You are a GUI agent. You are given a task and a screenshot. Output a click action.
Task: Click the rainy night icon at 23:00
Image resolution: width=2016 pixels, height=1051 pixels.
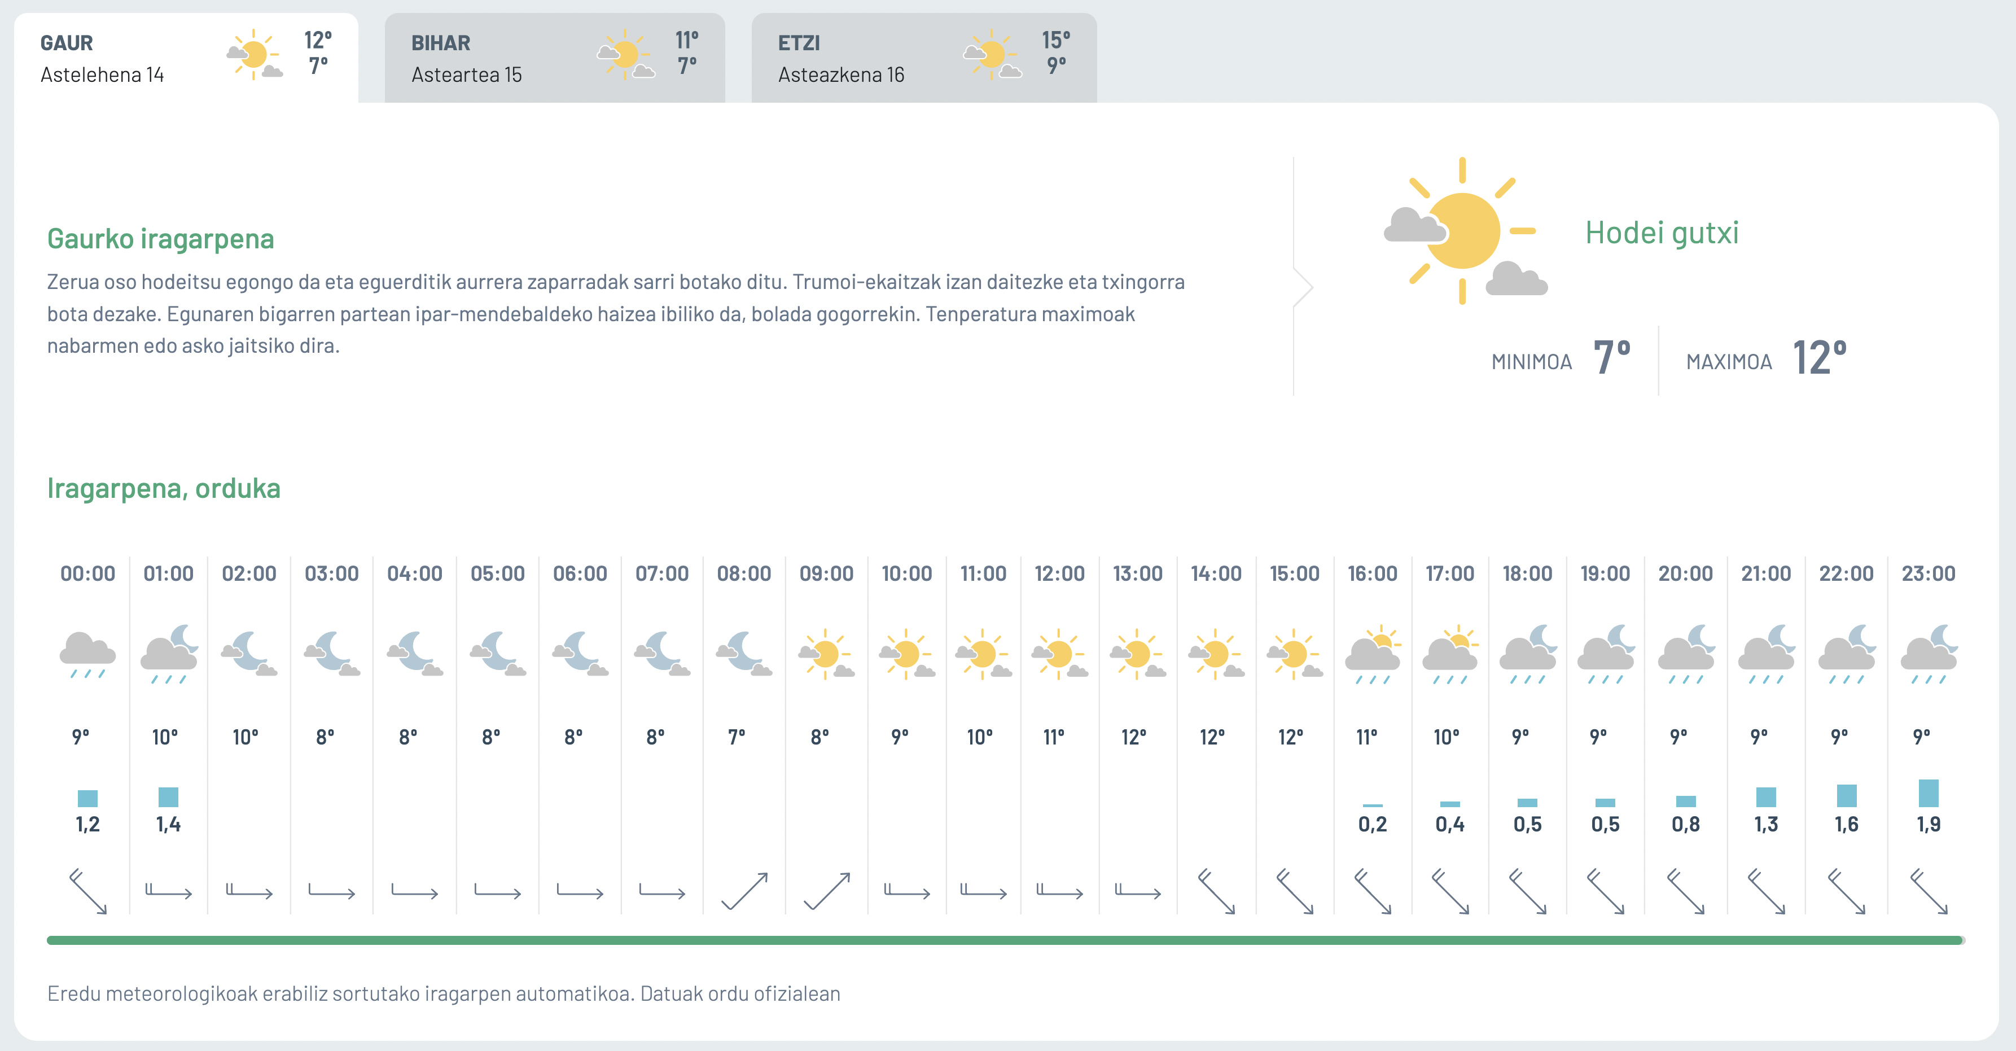[1929, 654]
